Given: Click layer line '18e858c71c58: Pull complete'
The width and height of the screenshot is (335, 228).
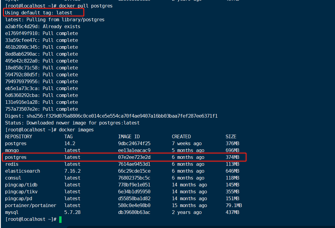Looking at the screenshot, I should (42, 68).
